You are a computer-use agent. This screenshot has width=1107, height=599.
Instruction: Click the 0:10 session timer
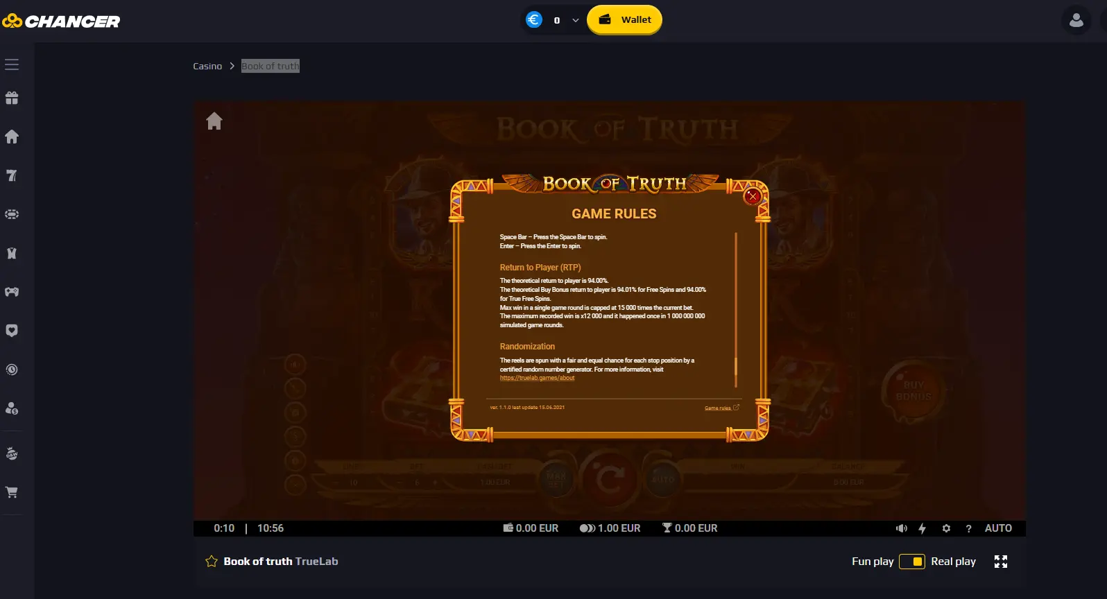[x=224, y=528]
